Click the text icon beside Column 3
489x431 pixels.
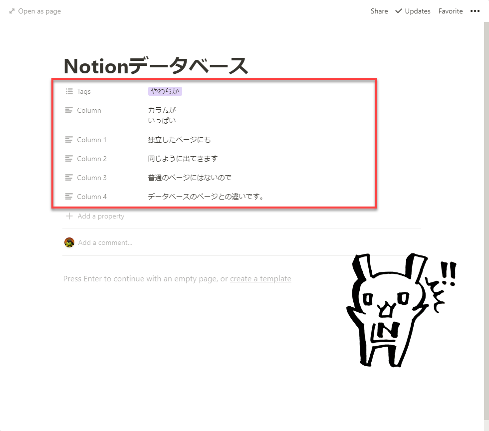click(69, 178)
